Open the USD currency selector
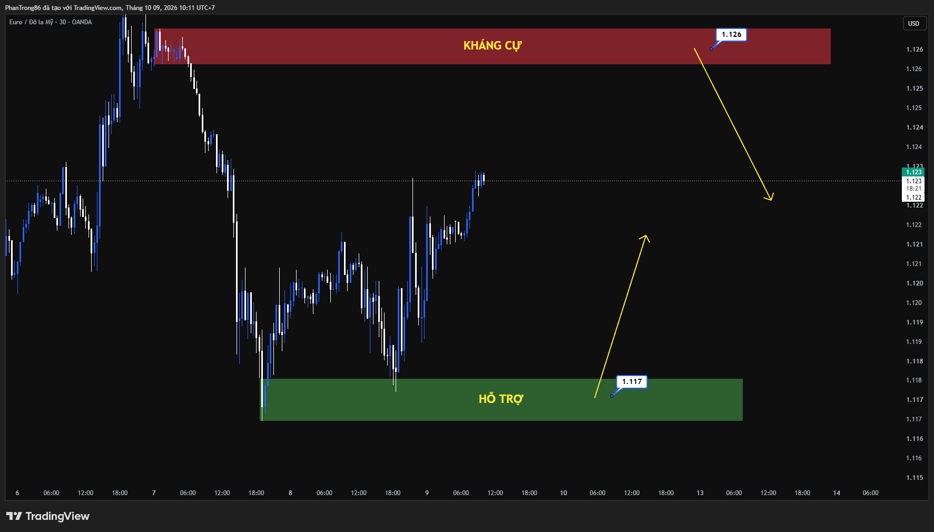 point(913,23)
